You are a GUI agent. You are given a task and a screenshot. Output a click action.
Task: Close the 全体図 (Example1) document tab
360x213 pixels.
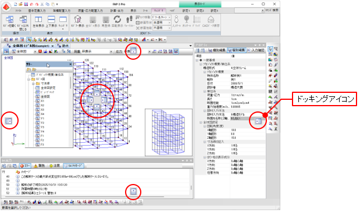click(52, 46)
